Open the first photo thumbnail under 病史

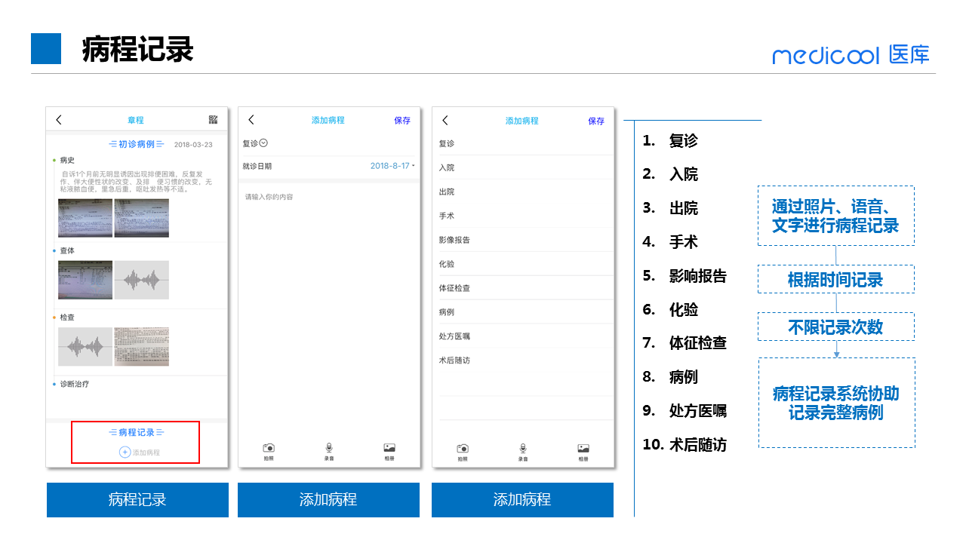point(85,218)
